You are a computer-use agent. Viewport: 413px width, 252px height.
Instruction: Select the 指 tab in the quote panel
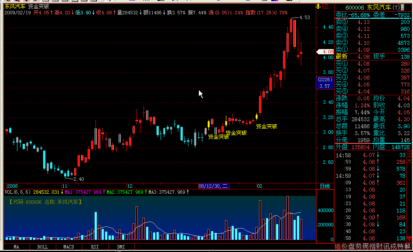click(x=373, y=246)
